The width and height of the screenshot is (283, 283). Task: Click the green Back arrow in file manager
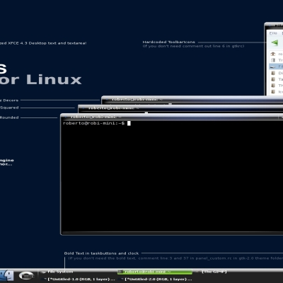[275, 43]
